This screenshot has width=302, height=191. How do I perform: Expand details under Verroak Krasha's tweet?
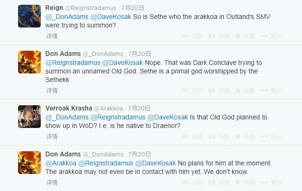pyautogui.click(x=52, y=136)
